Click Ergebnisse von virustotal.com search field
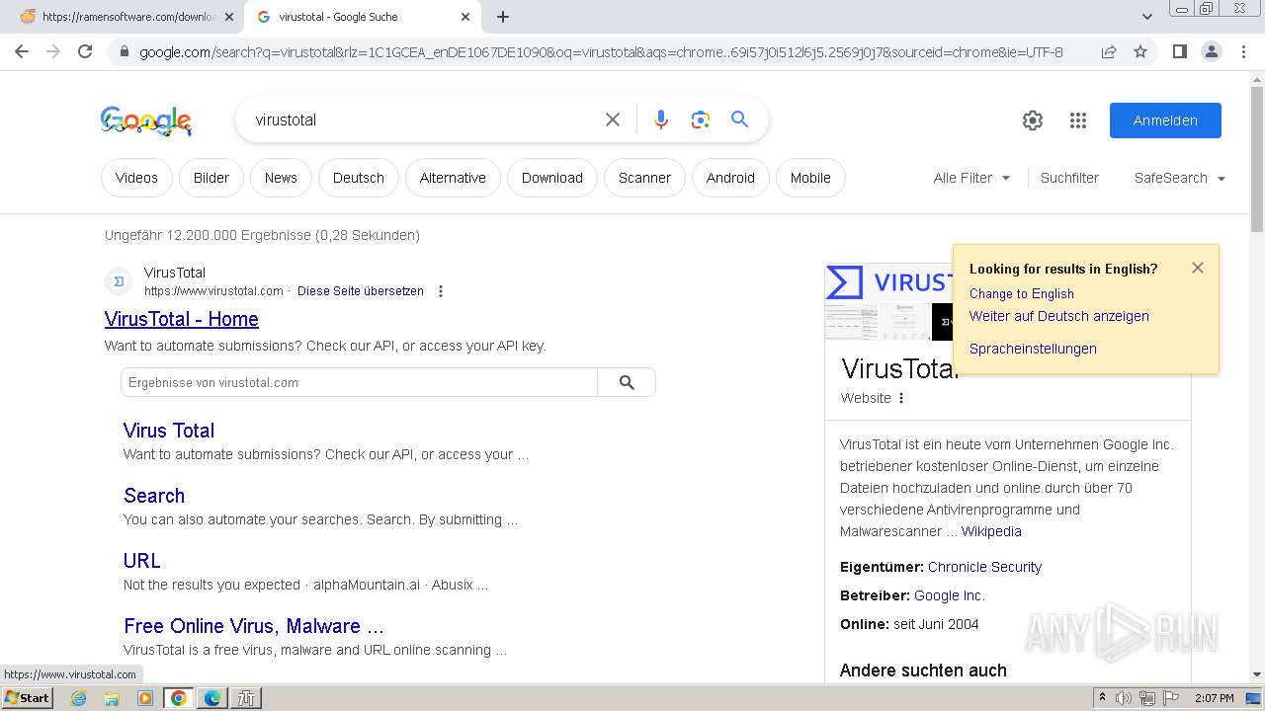 tap(359, 382)
